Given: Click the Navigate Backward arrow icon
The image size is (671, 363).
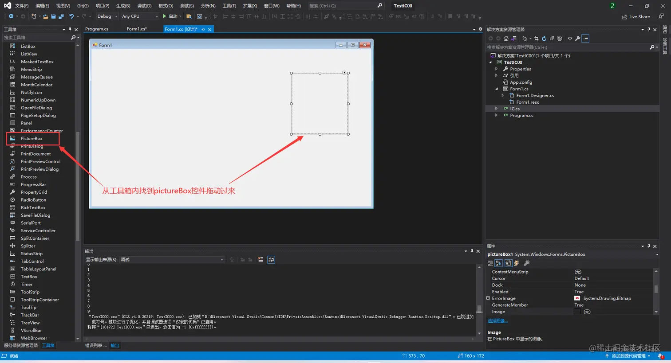Looking at the screenshot, I should (11, 16).
